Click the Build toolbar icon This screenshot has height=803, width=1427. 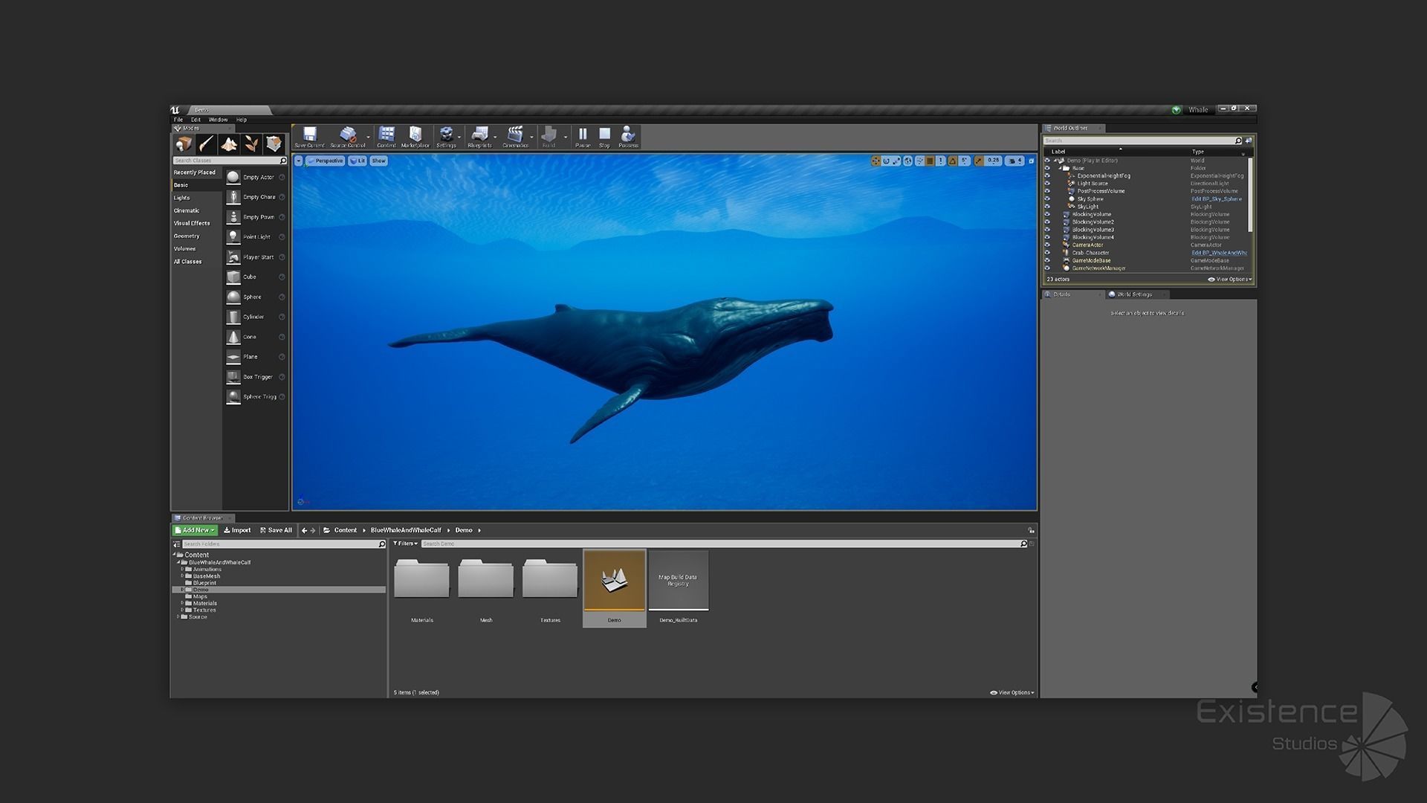click(x=549, y=137)
